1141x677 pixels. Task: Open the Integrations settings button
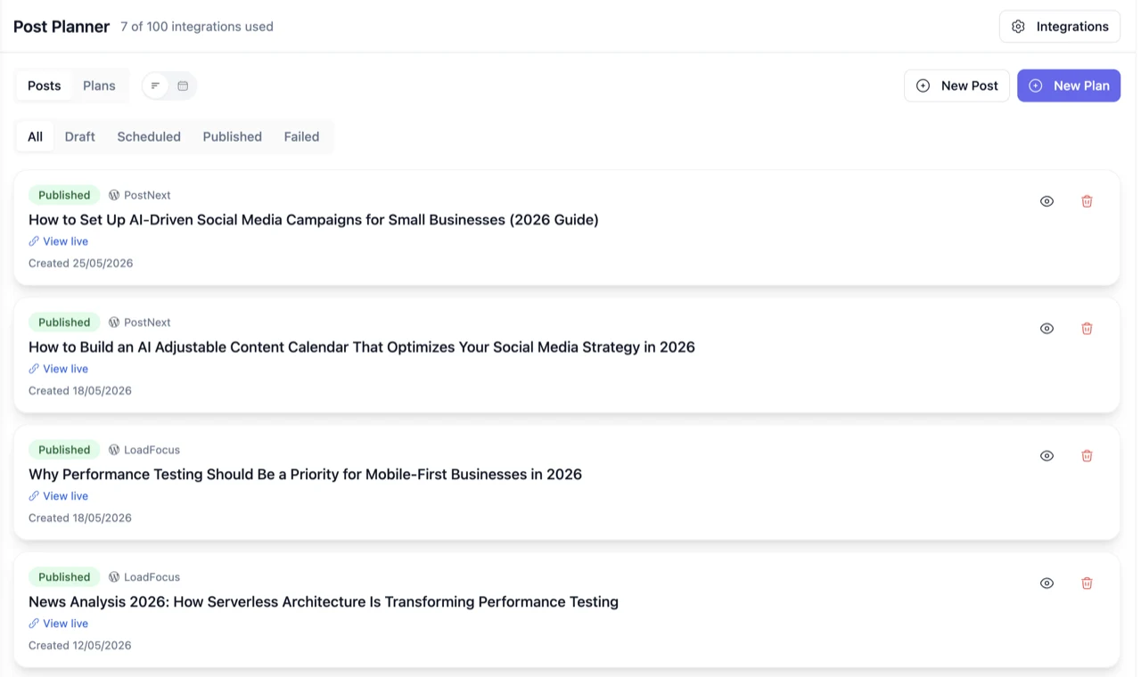coord(1060,27)
